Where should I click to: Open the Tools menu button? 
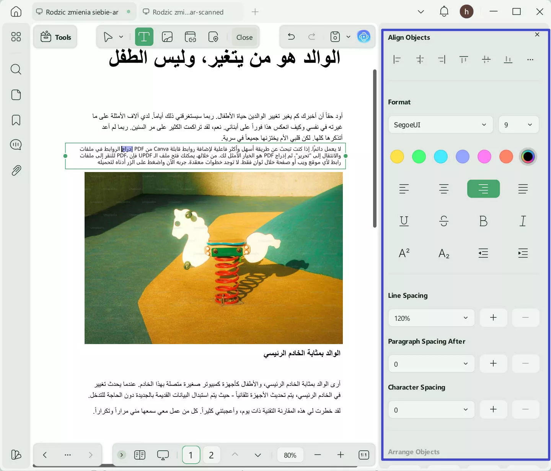pyautogui.click(x=55, y=37)
